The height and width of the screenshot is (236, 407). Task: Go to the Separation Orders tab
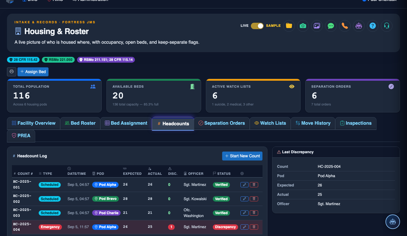(x=222, y=123)
